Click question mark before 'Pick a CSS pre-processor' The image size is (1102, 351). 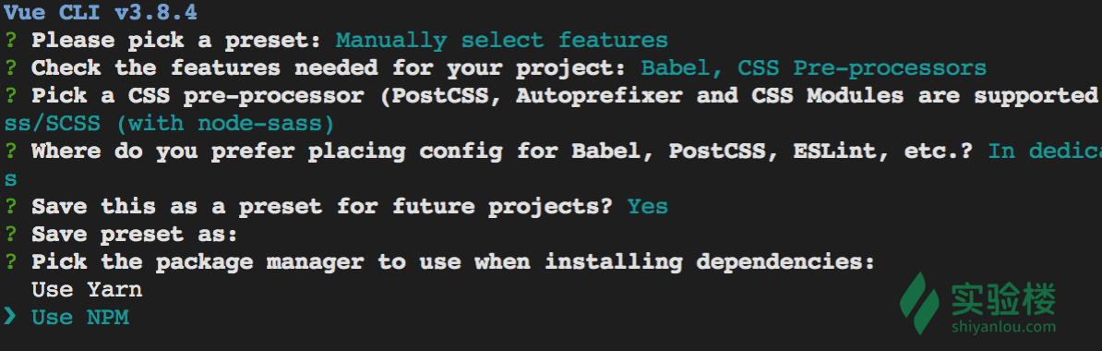point(10,96)
